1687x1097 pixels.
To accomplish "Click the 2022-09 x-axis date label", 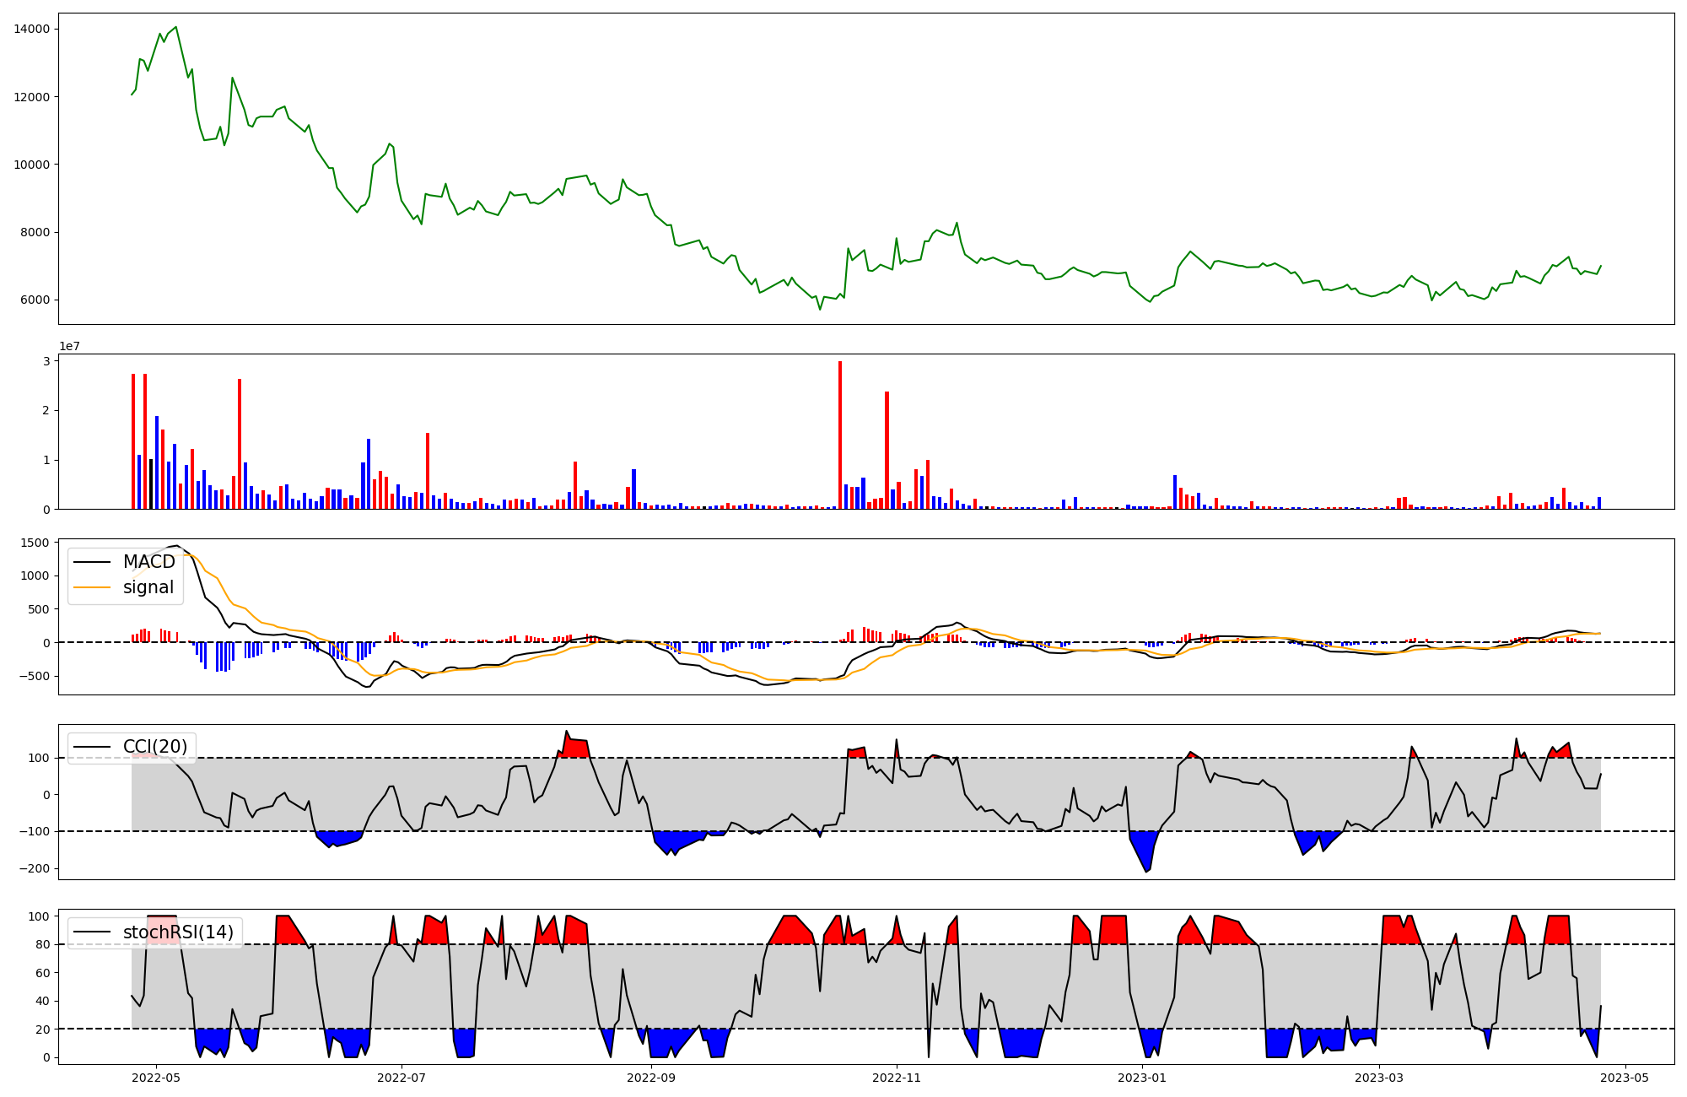I will pyautogui.click(x=651, y=1078).
